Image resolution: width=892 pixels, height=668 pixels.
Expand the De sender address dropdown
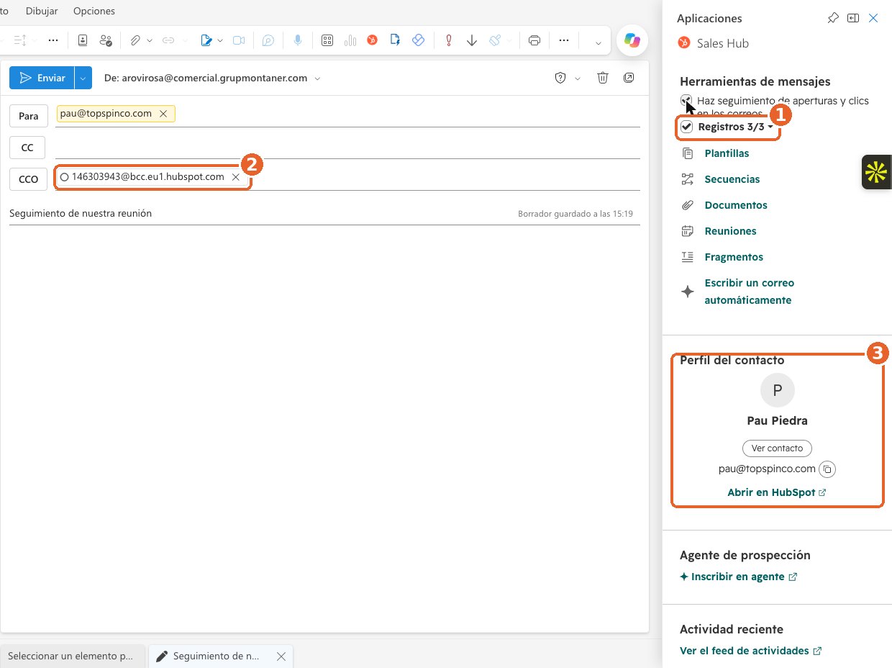(317, 78)
